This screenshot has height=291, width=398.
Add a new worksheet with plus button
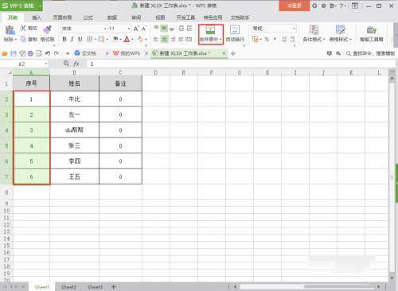click(x=114, y=287)
